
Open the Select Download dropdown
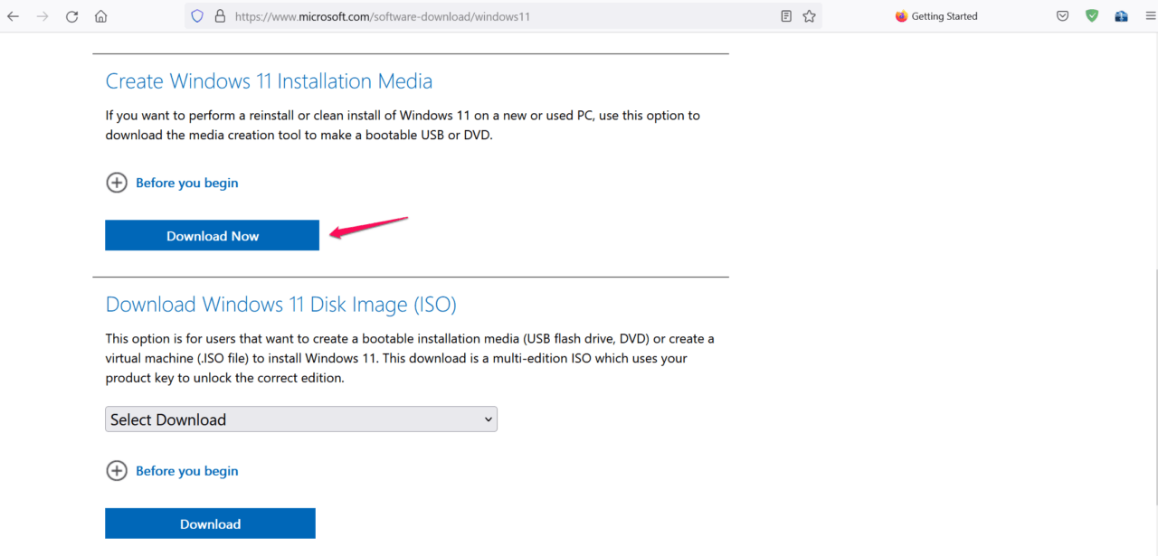point(301,419)
